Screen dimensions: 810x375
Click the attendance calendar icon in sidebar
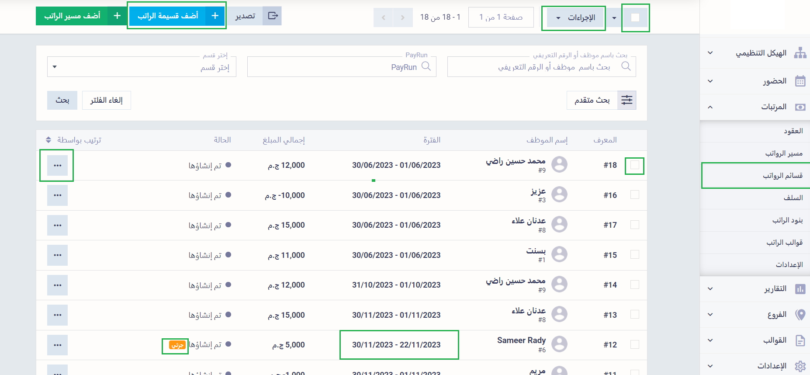click(x=800, y=81)
